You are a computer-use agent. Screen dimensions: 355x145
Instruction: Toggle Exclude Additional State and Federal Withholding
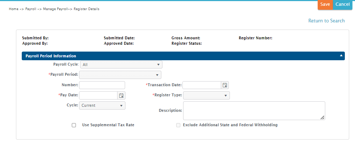coord(178,125)
